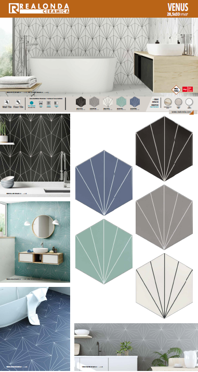Choose the small black hexagon color swatch
This screenshot has height=372, width=198.
point(81,102)
